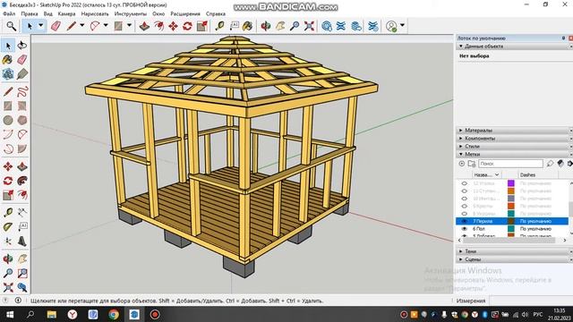
Task: Open Chrome from the Windows taskbar
Action: 114,314
